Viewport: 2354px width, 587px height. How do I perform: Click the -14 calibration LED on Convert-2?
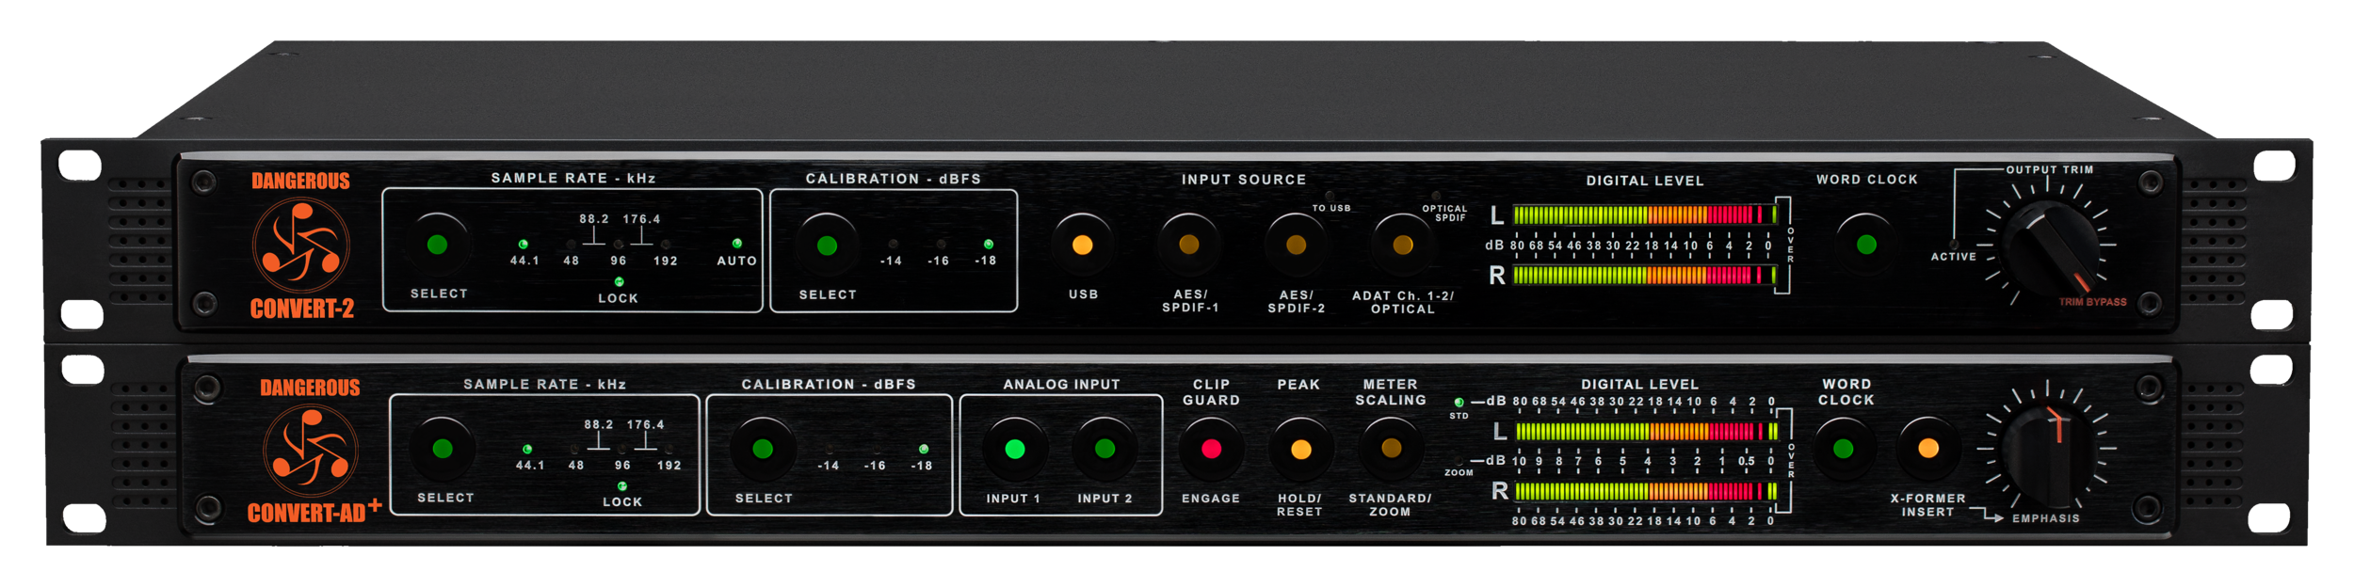(893, 245)
